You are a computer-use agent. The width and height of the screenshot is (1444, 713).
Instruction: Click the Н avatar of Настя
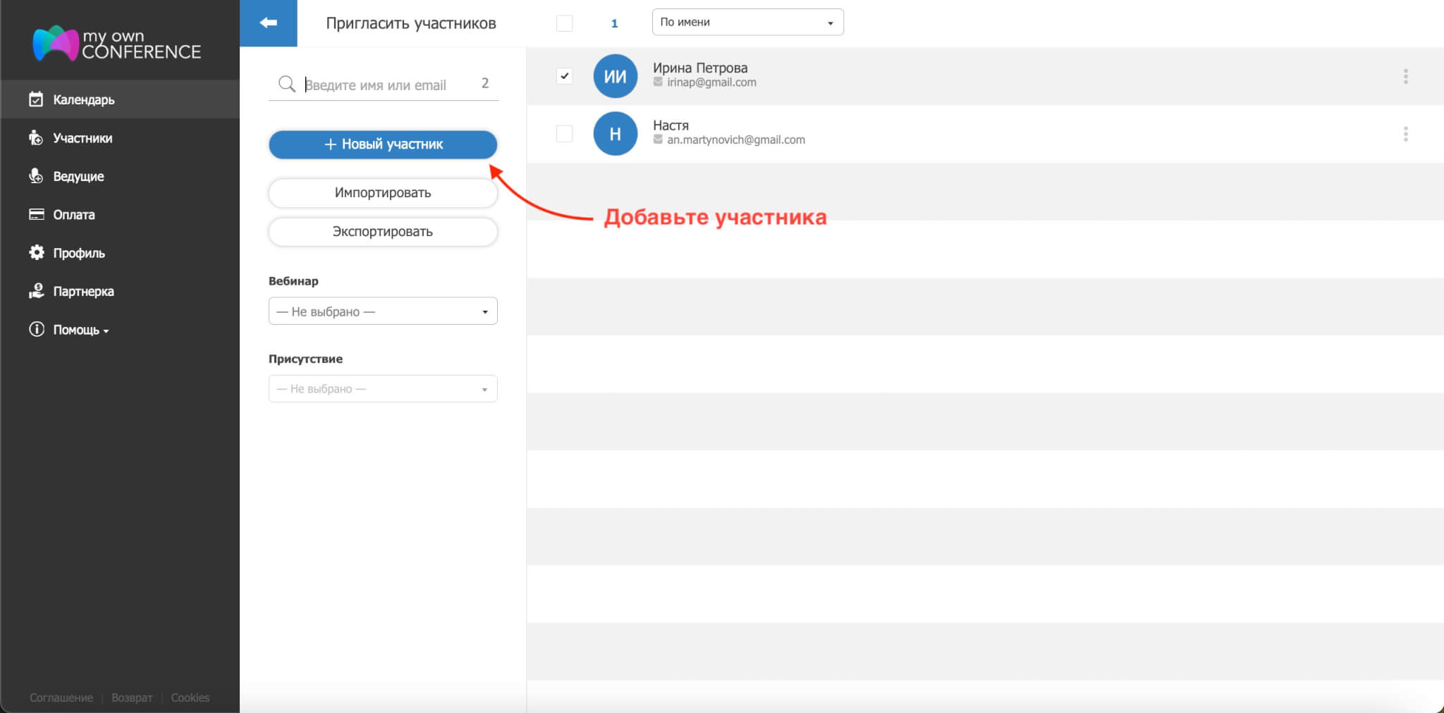615,133
